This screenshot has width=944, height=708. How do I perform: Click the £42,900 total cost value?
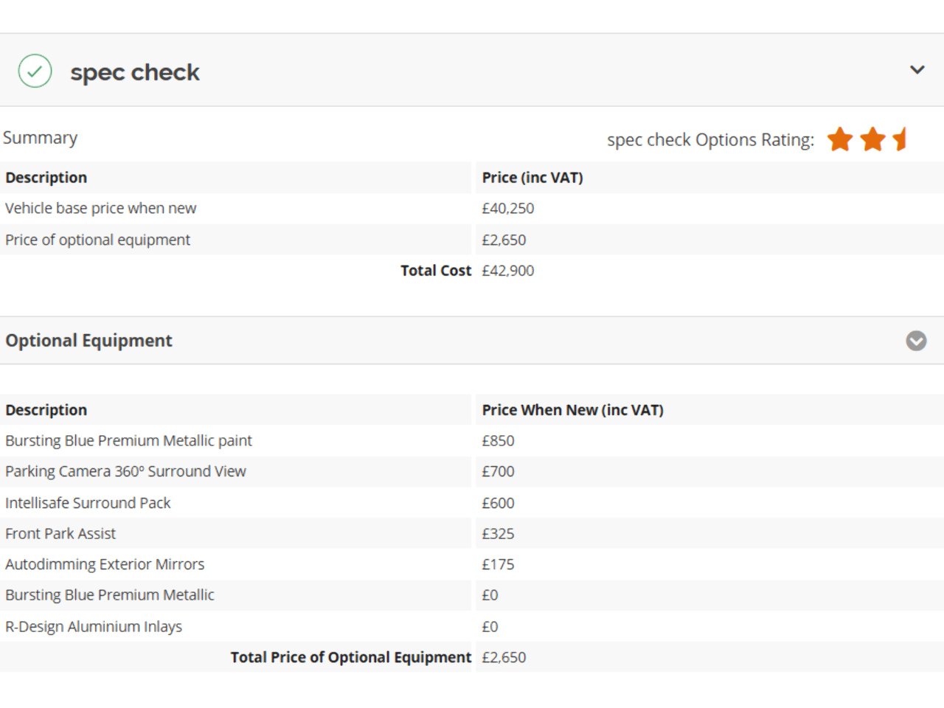(507, 271)
